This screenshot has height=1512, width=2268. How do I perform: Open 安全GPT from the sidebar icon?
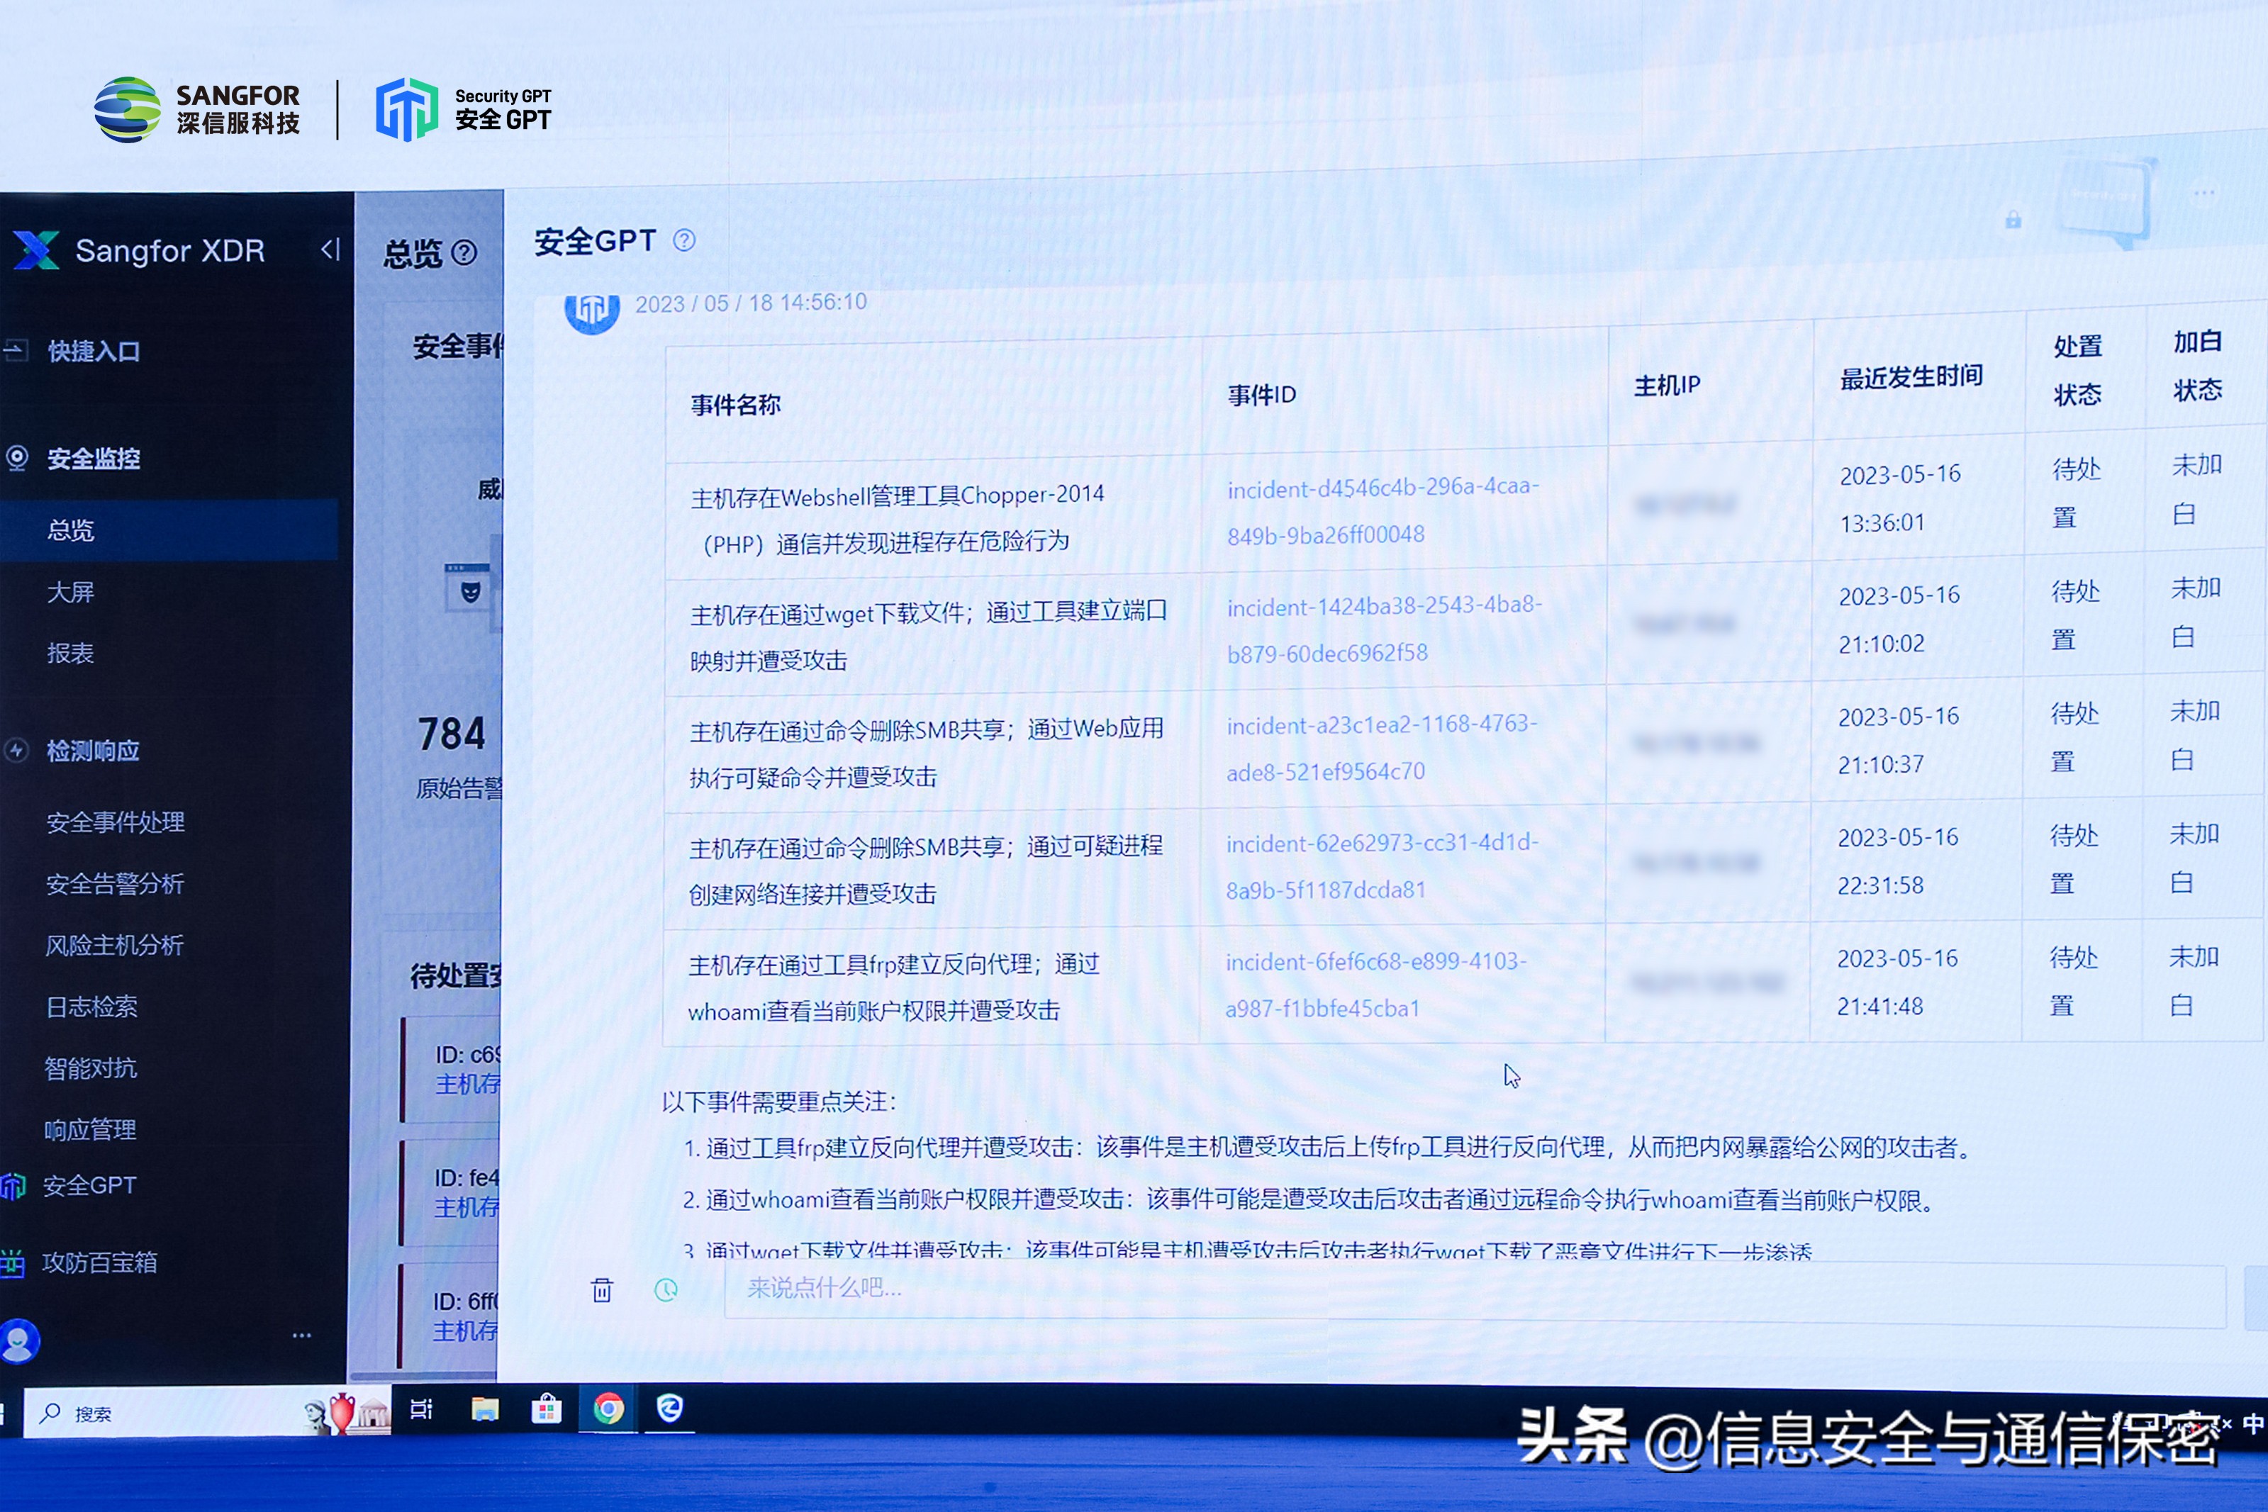pos(13,1187)
